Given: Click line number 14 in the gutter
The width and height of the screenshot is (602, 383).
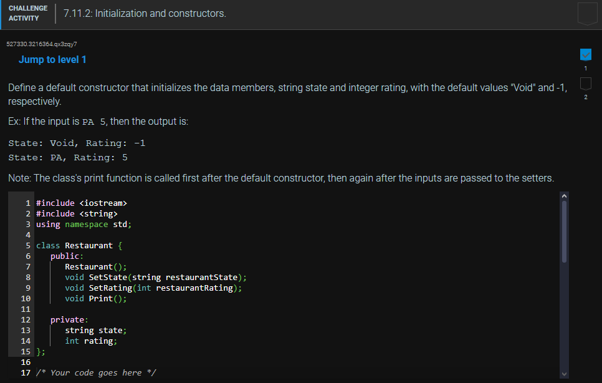Looking at the screenshot, I should click(25, 341).
